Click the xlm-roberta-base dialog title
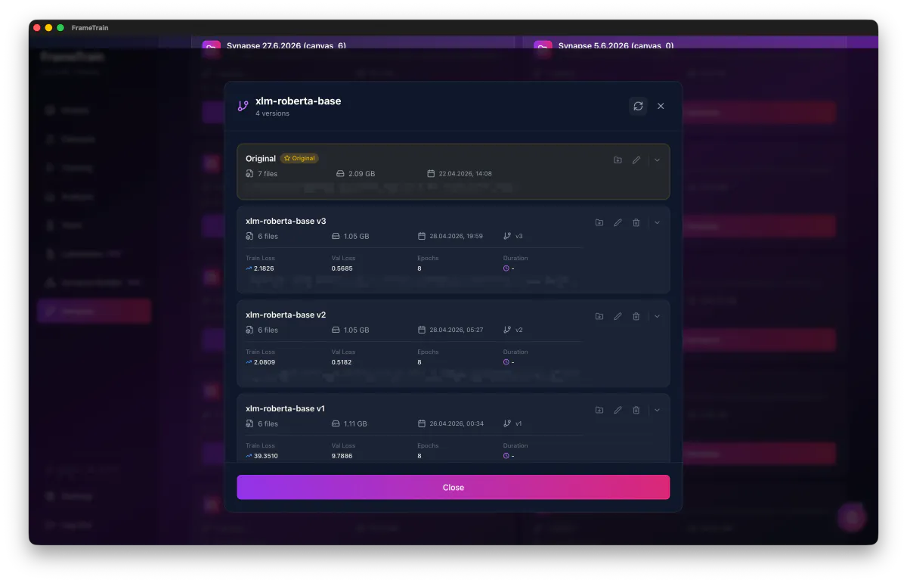907x583 pixels. tap(298, 101)
